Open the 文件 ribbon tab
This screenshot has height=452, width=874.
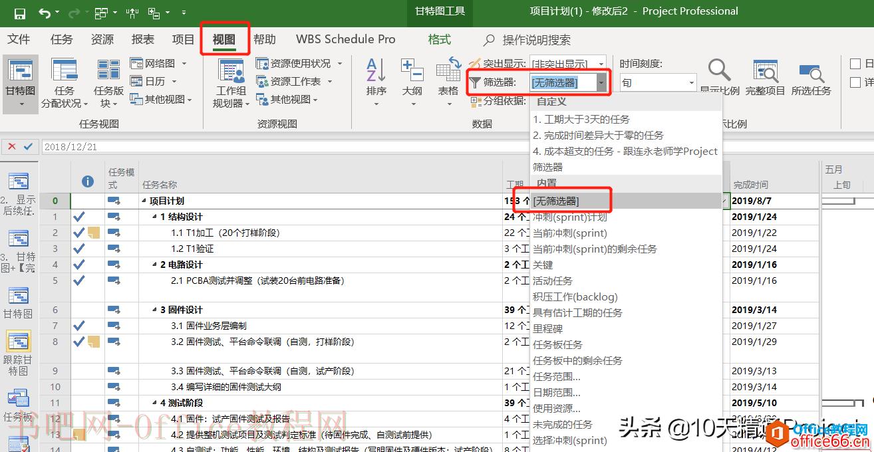point(19,39)
